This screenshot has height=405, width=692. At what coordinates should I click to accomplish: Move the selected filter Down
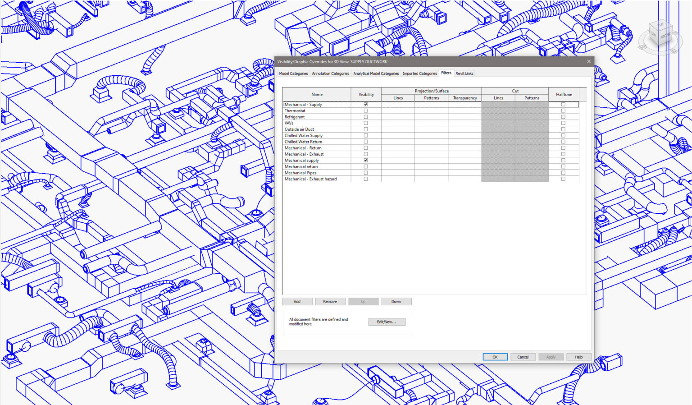coord(396,301)
